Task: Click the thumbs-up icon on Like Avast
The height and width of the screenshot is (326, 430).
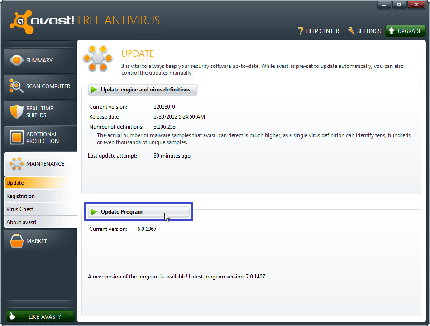Action: click(x=12, y=316)
